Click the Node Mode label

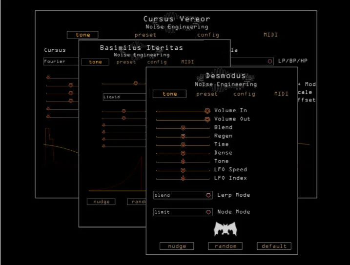[233, 212]
